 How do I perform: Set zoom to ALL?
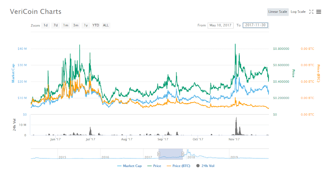tap(106, 25)
